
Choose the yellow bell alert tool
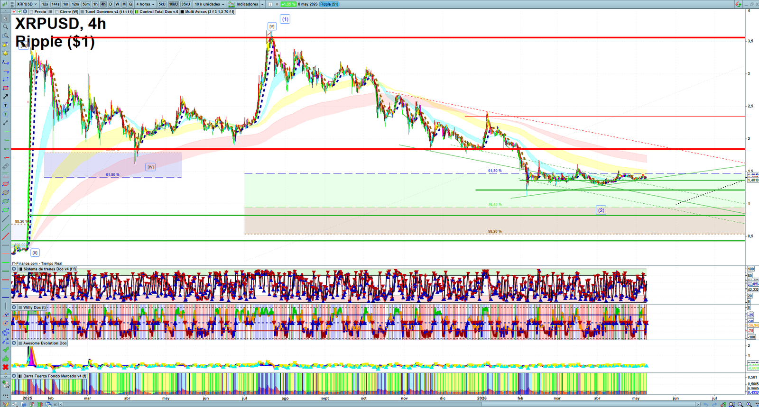point(6,53)
